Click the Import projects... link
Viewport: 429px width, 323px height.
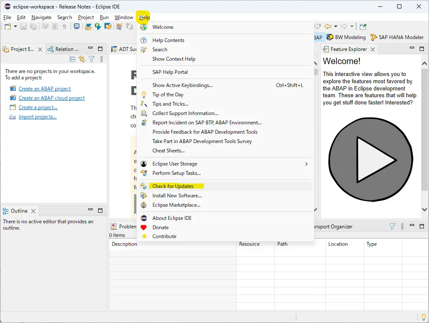point(37,117)
